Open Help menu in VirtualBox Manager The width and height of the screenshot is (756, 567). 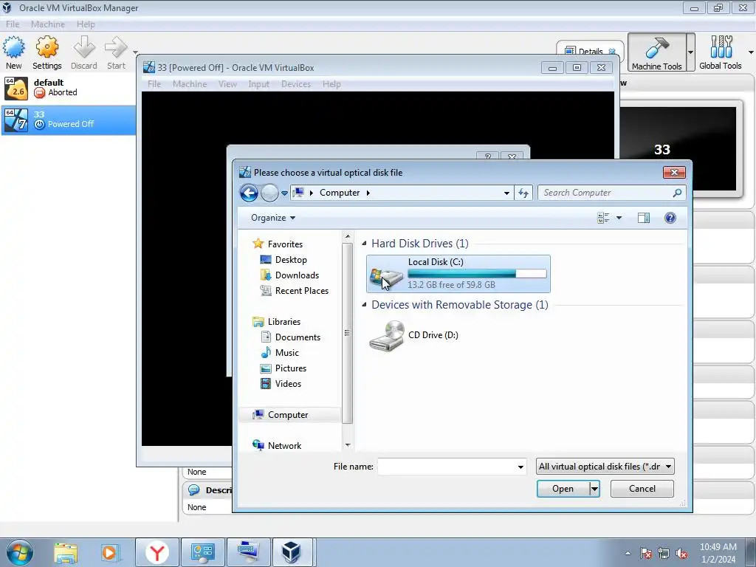86,24
